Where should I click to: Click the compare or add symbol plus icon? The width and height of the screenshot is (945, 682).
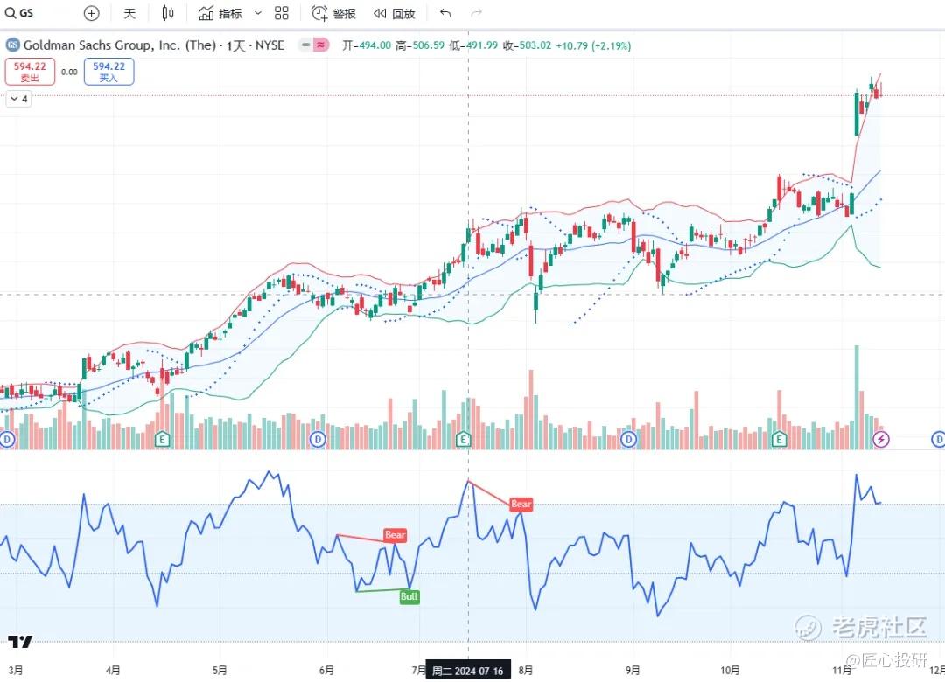click(x=92, y=13)
